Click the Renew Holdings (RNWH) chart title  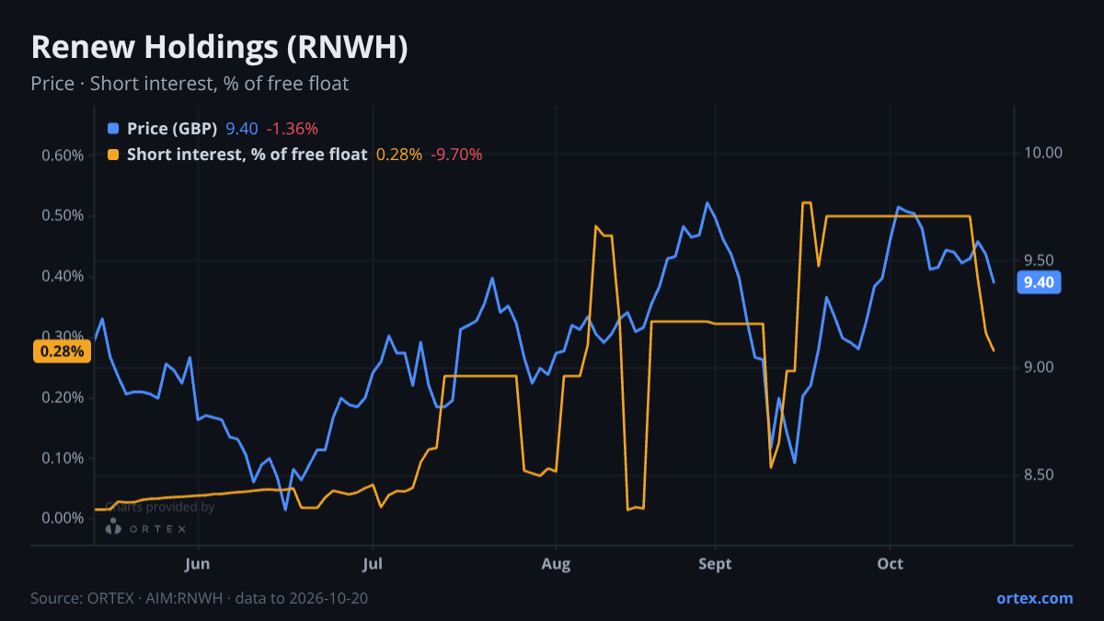219,48
